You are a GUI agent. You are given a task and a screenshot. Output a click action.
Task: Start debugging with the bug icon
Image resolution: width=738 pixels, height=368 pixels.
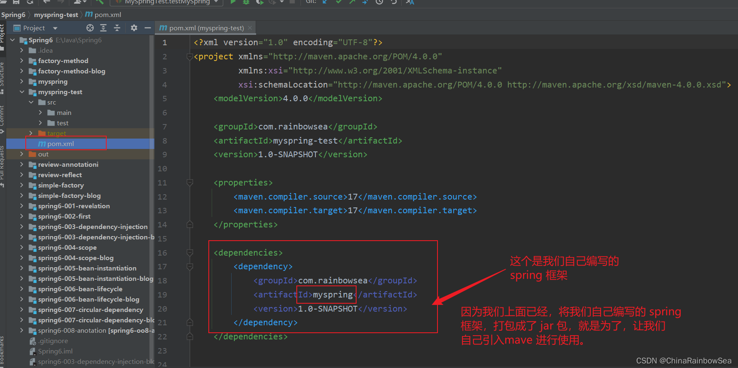pos(246,2)
